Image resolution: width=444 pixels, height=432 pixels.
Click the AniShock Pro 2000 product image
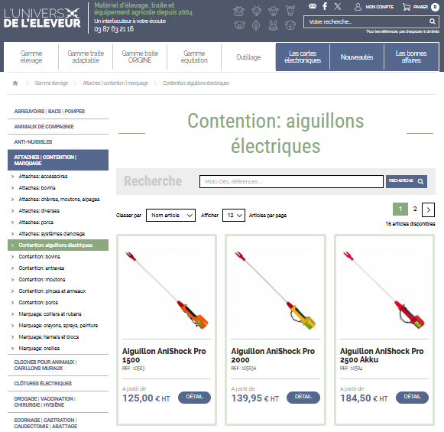[275, 289]
